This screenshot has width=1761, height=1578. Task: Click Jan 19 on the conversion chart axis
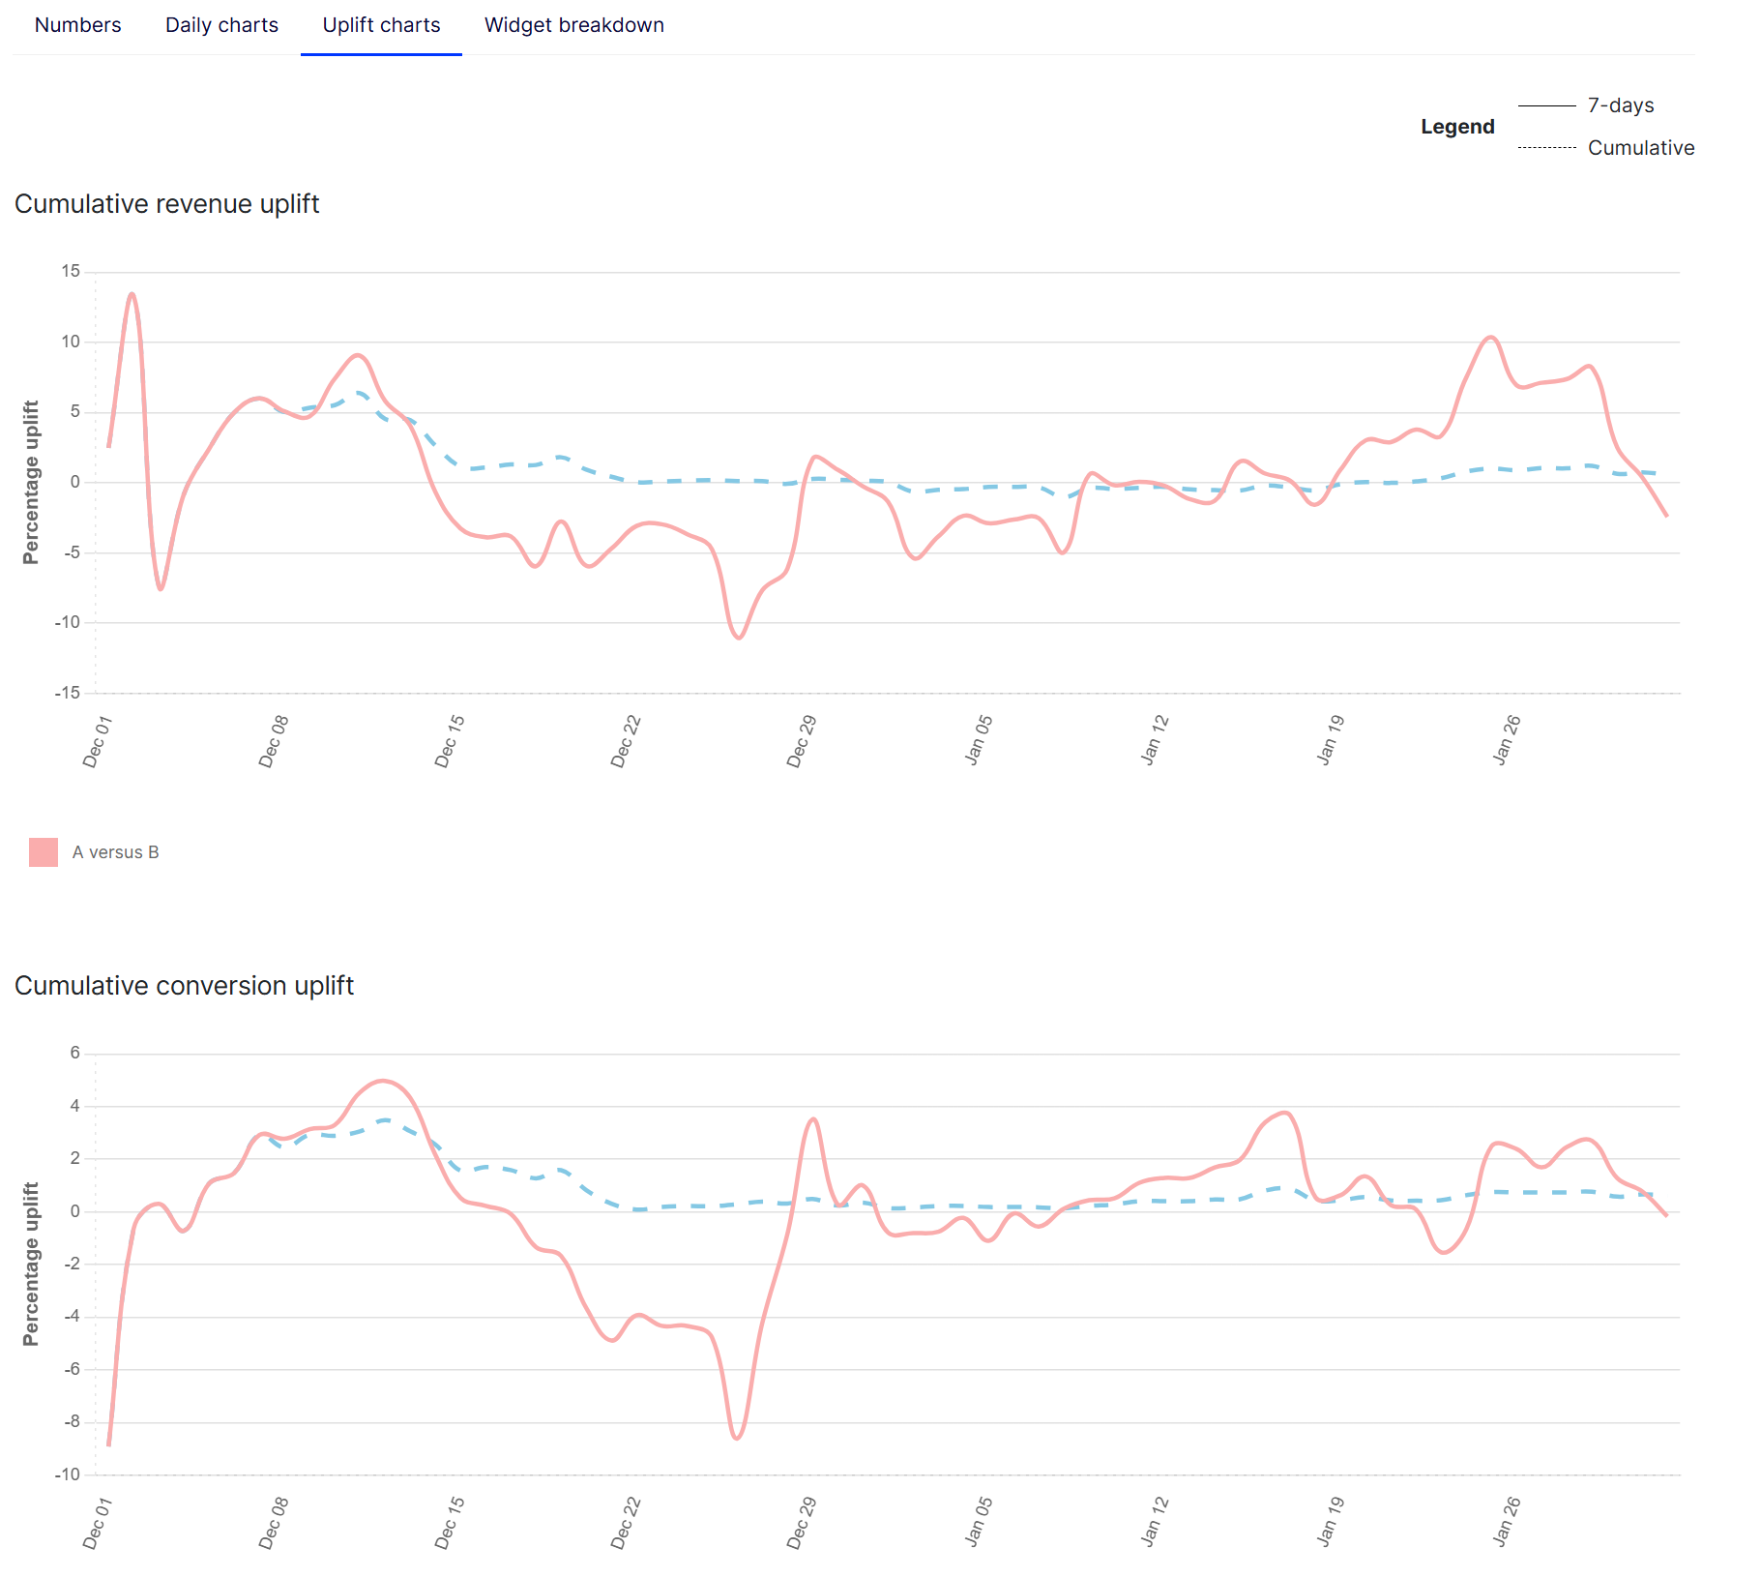click(x=1331, y=1522)
